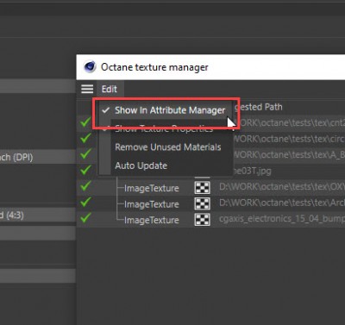This screenshot has width=345, height=325.
Task: Click green check status of circ texture row
Action: point(85,139)
